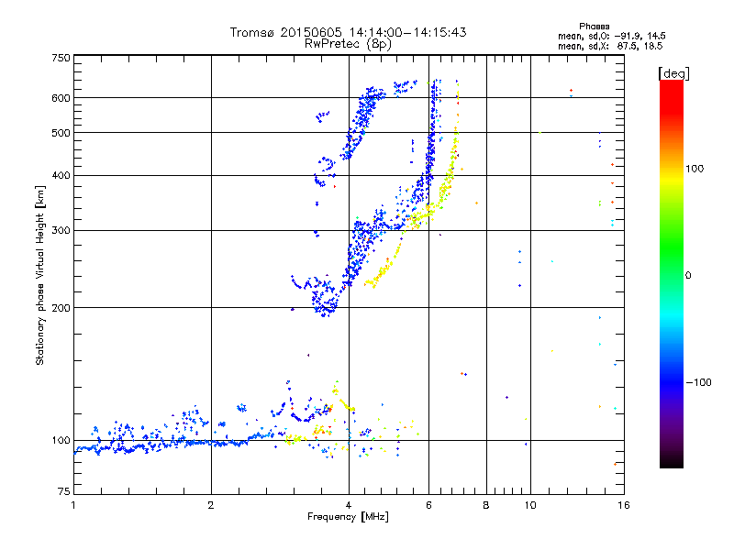Click the x-axis label '6'

point(428,505)
